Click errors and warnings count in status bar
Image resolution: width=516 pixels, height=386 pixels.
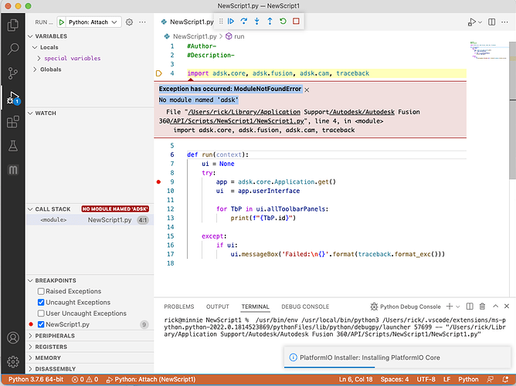pos(85,379)
